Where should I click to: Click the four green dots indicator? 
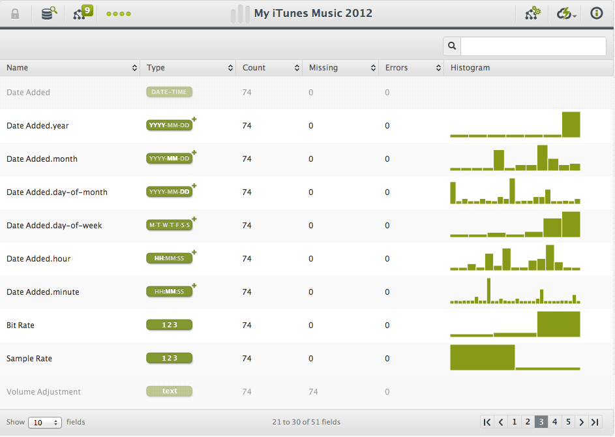[119, 14]
